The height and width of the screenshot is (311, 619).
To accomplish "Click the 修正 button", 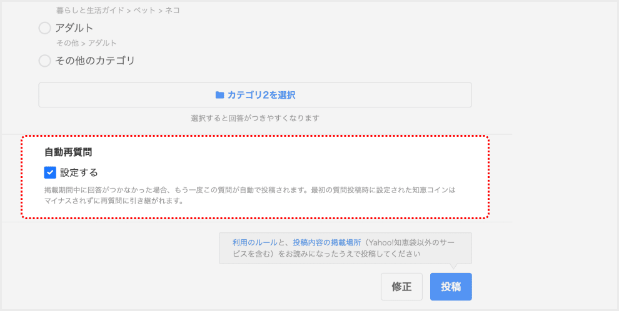I will (x=401, y=287).
